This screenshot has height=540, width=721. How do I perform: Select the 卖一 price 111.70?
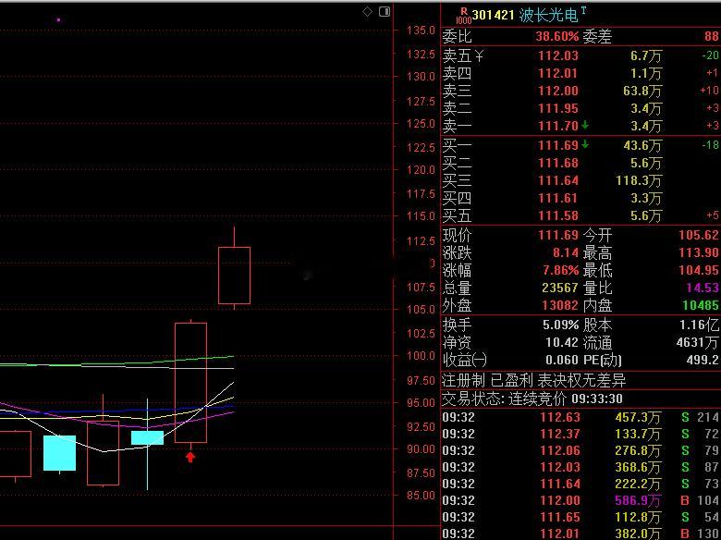click(x=557, y=126)
